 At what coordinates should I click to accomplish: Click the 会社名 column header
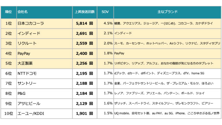pyautogui.click(x=44, y=12)
